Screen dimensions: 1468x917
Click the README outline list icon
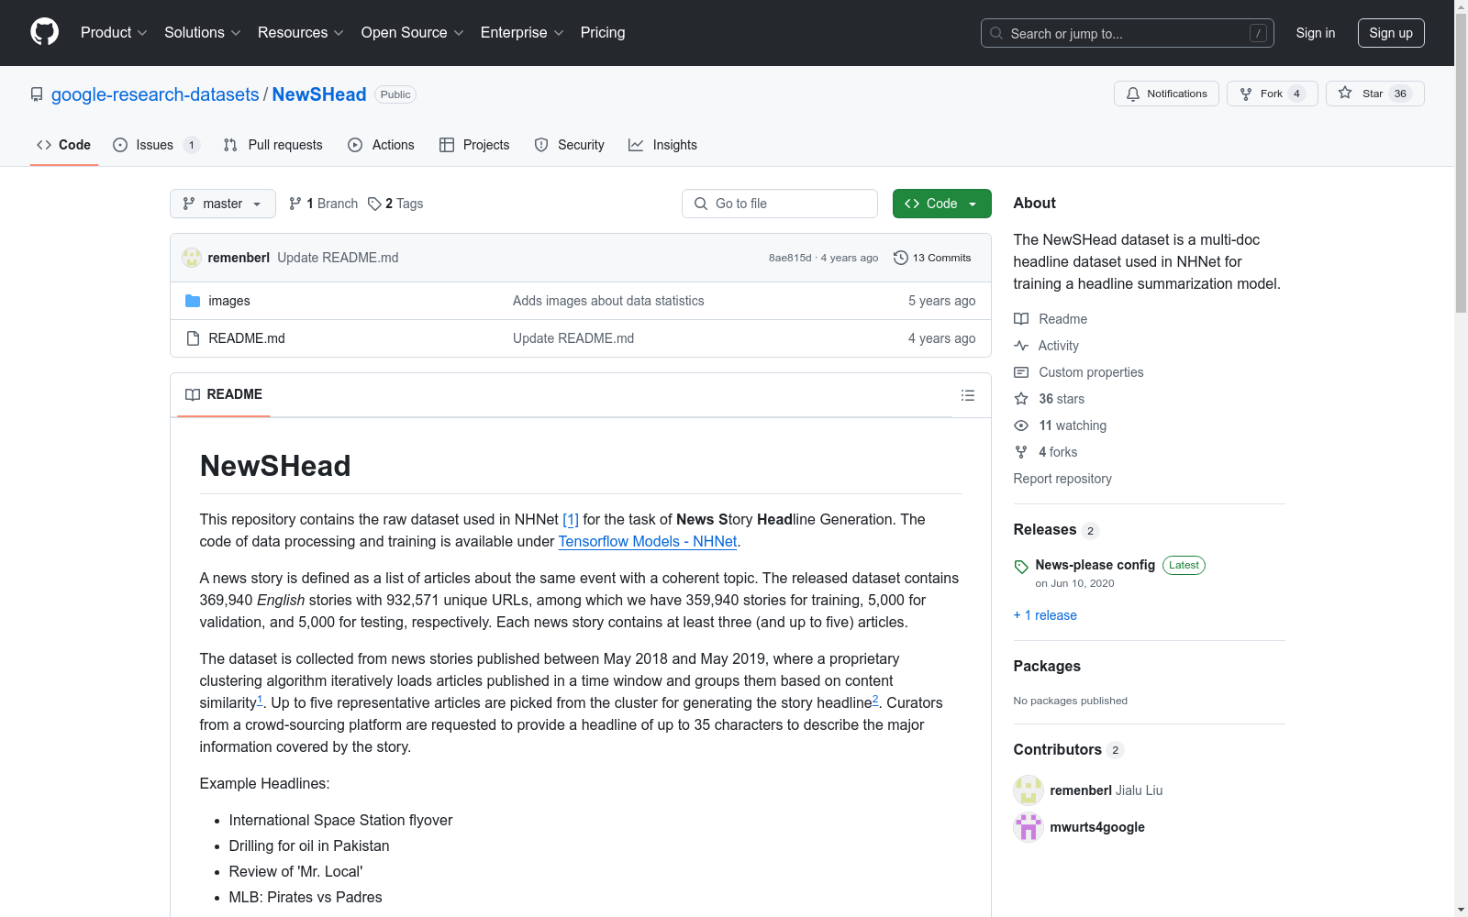(967, 395)
